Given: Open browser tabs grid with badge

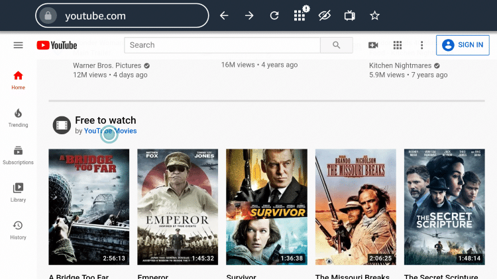Looking at the screenshot, I should pos(300,15).
